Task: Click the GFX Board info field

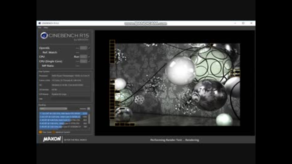Action: click(x=71, y=94)
